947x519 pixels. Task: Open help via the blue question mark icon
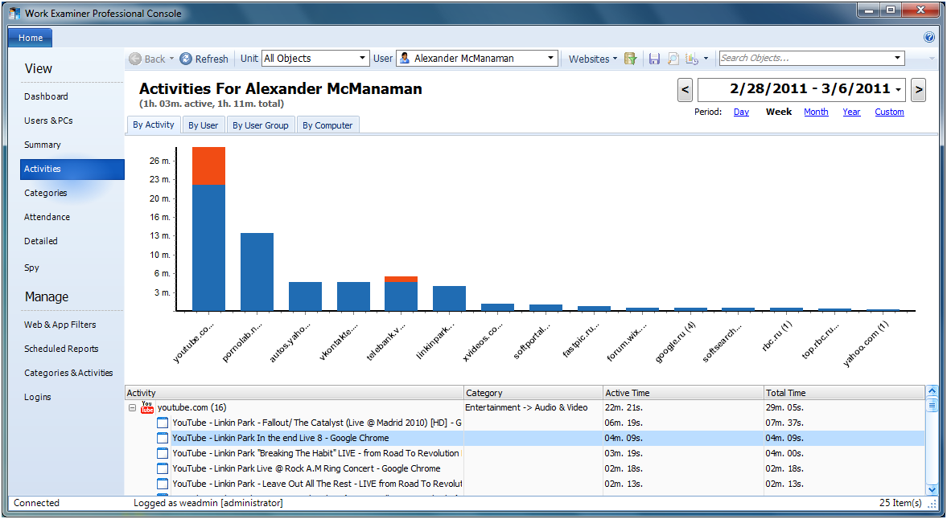tap(929, 37)
